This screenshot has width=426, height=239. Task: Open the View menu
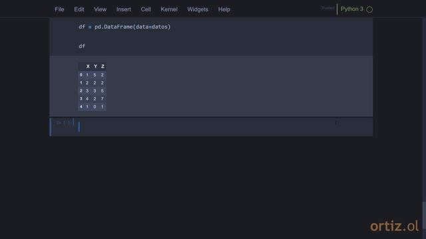101,9
